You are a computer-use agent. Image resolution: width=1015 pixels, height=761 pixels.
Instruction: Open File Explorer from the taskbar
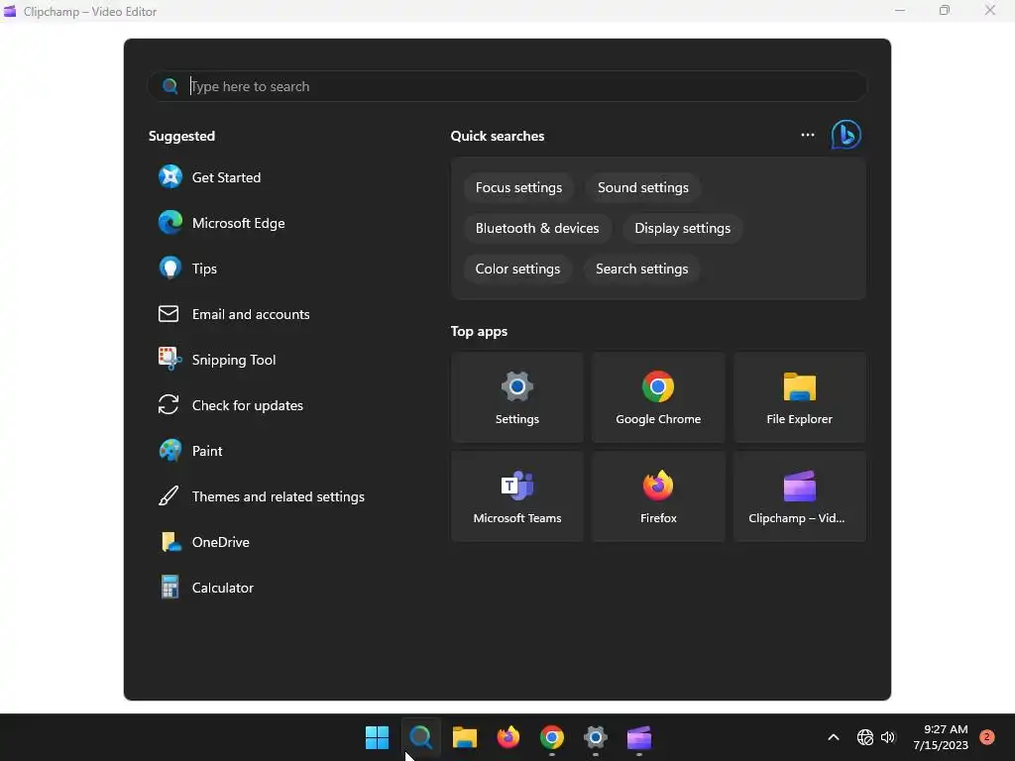tap(464, 737)
